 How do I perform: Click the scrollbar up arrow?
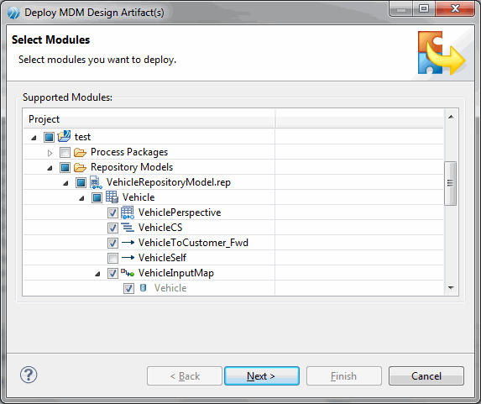(451, 117)
